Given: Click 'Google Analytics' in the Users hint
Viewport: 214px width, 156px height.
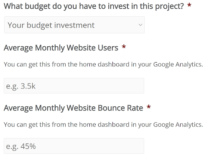Looking at the screenshot, I should click(x=178, y=65).
